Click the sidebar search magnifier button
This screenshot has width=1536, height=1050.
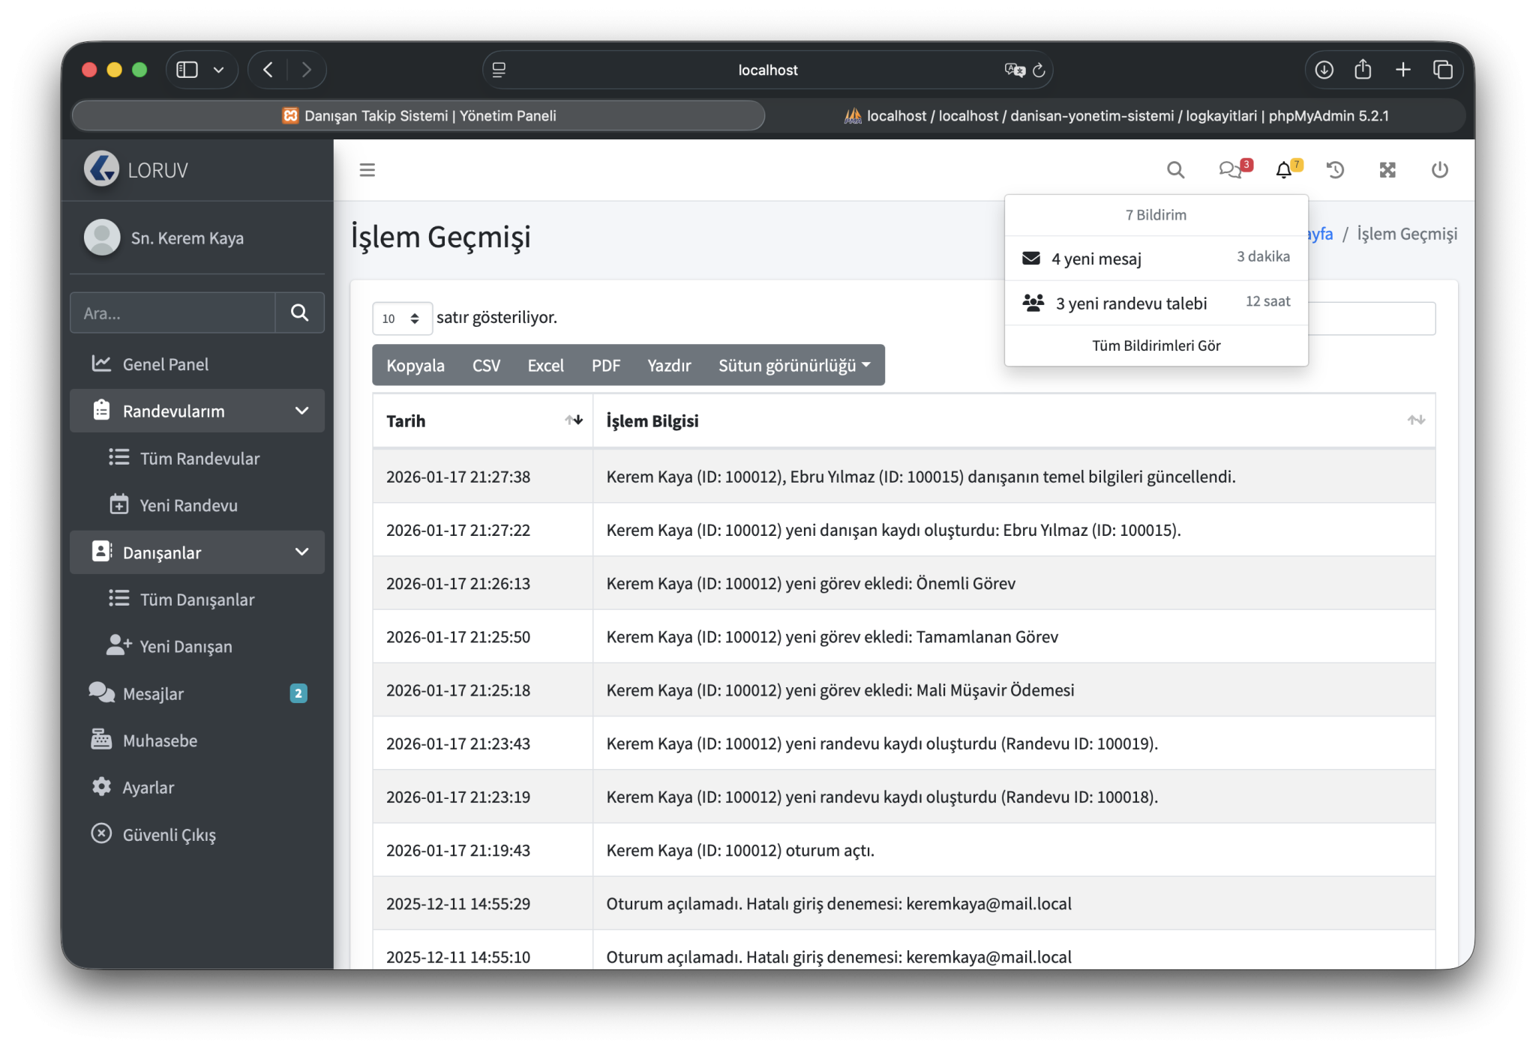299,313
